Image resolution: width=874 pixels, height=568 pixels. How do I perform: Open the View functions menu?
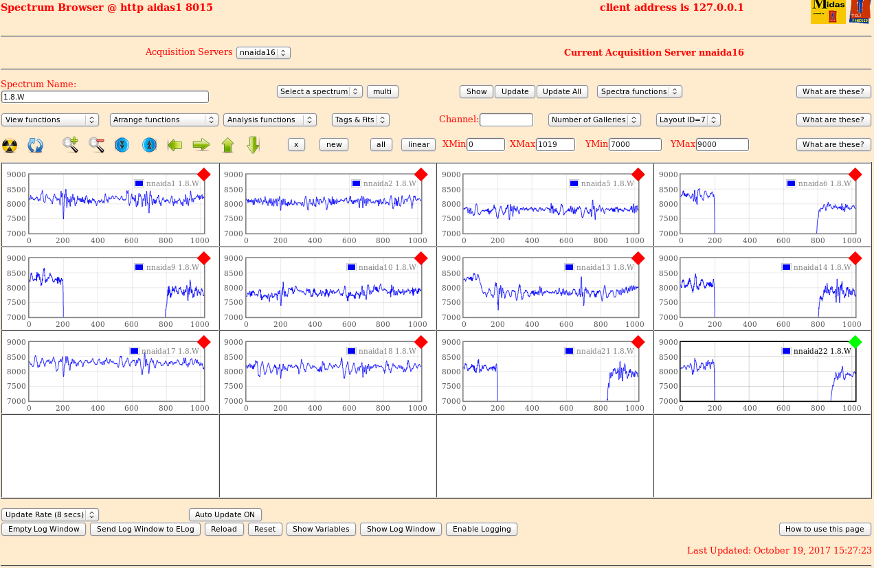50,120
